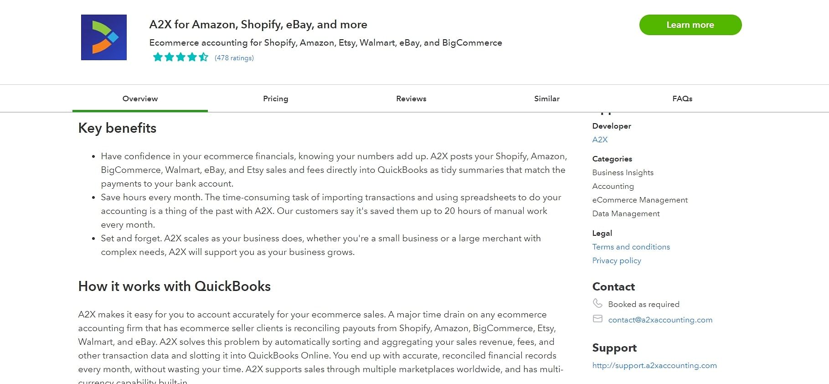Open the A2X developer link
The width and height of the screenshot is (829, 384).
(x=600, y=140)
